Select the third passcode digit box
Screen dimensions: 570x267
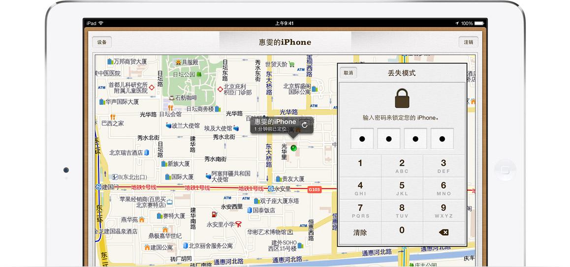click(x=415, y=138)
